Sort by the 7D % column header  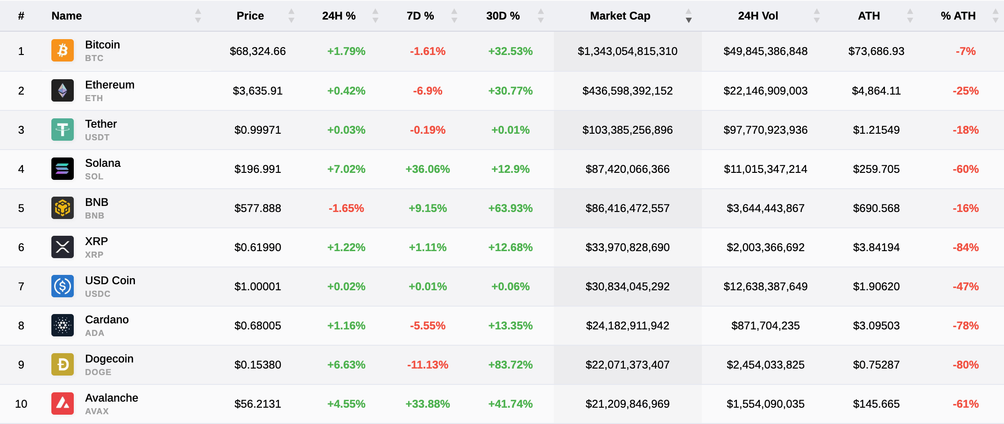[x=420, y=16]
